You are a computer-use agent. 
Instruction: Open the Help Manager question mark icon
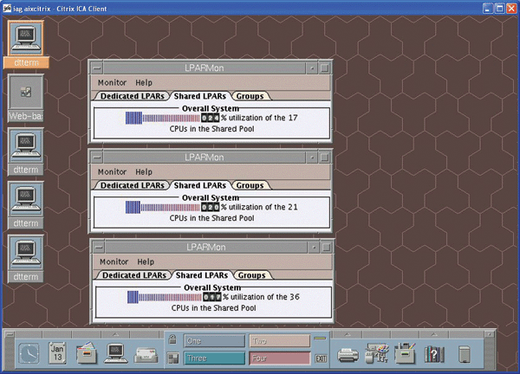pyautogui.click(x=435, y=352)
